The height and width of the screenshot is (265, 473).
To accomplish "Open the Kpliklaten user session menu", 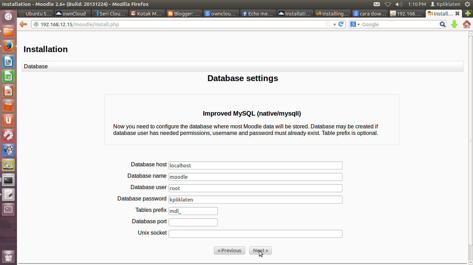I will (x=445, y=4).
